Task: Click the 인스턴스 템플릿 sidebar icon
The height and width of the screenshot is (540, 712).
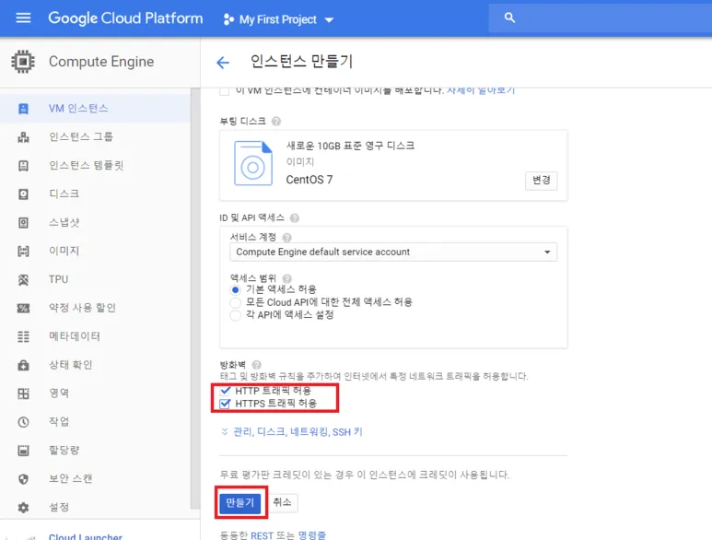Action: point(23,166)
